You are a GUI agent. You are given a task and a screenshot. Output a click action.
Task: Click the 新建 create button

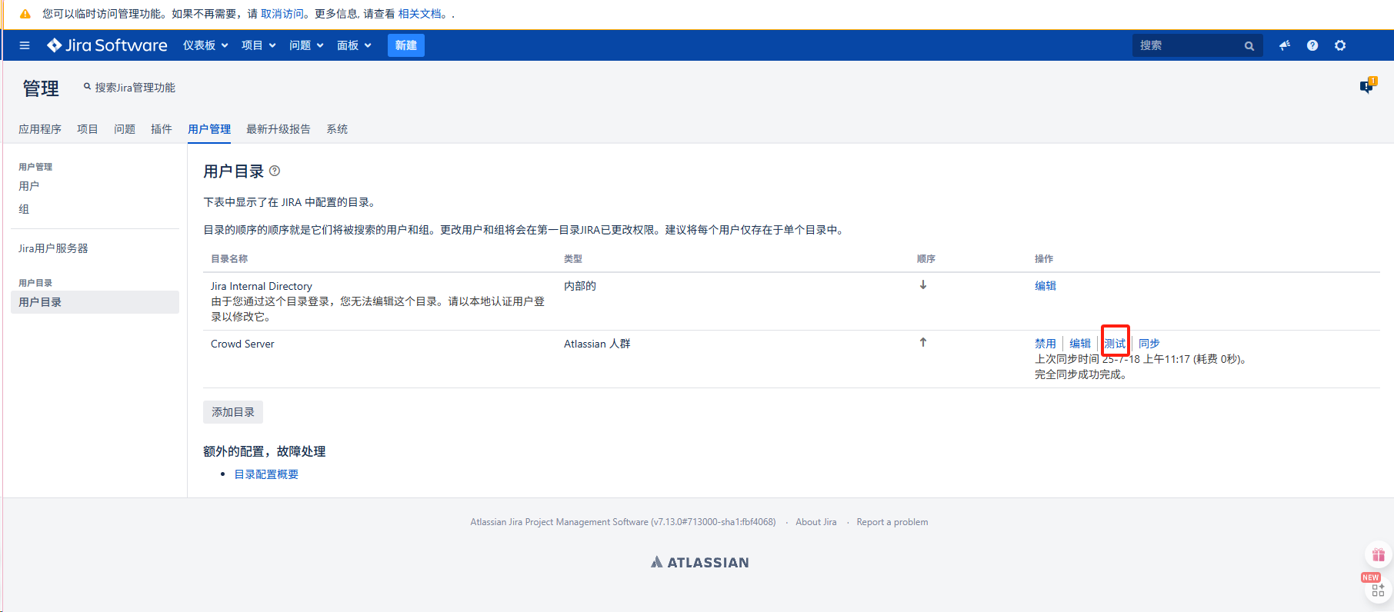[x=406, y=45]
